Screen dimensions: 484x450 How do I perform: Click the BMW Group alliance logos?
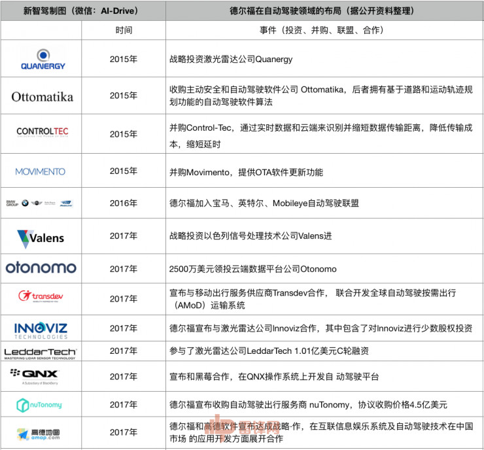coord(41,203)
